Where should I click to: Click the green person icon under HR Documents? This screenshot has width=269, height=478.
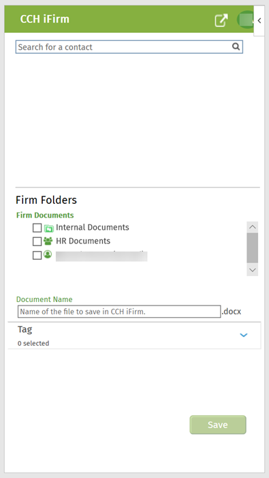(x=48, y=254)
